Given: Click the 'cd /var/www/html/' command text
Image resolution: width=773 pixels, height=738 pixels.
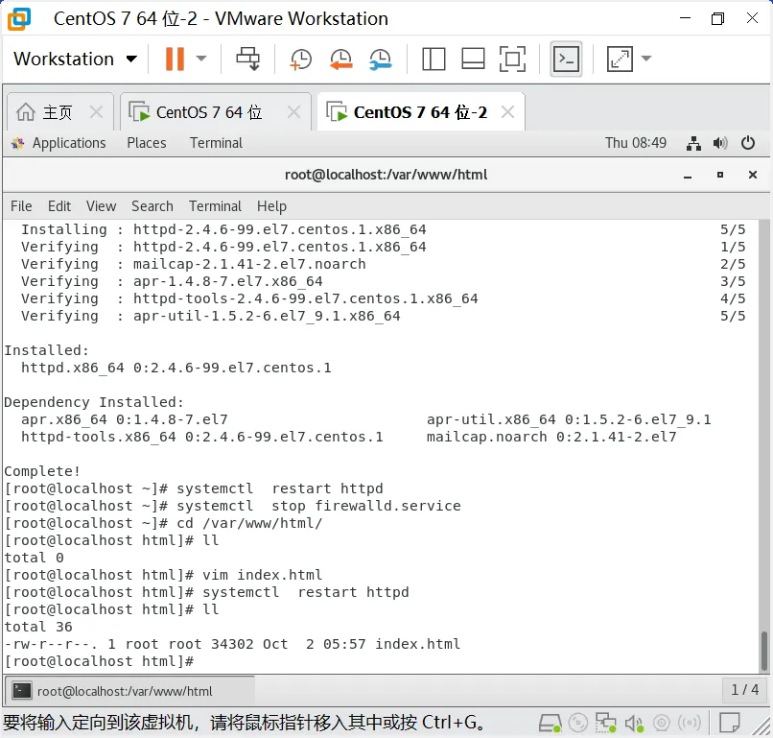Looking at the screenshot, I should 249,523.
